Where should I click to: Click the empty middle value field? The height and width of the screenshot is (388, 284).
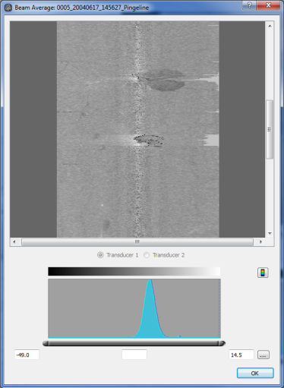(x=134, y=355)
